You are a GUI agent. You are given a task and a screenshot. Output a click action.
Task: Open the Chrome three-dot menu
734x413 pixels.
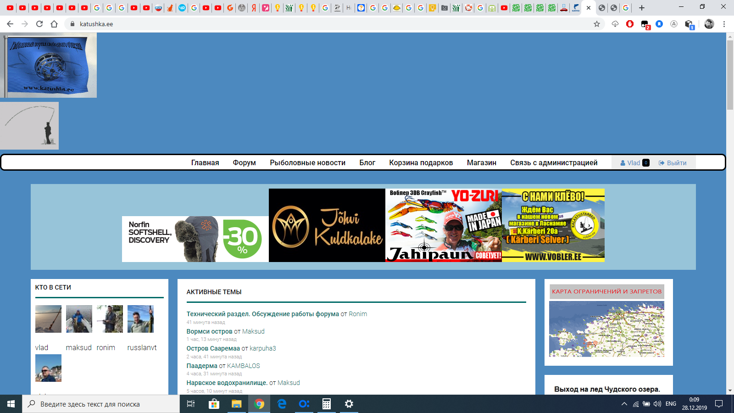724,24
